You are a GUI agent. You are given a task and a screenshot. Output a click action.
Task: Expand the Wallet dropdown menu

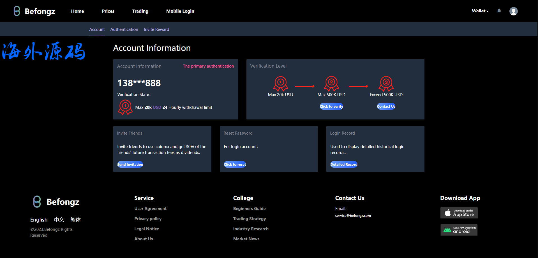click(480, 11)
